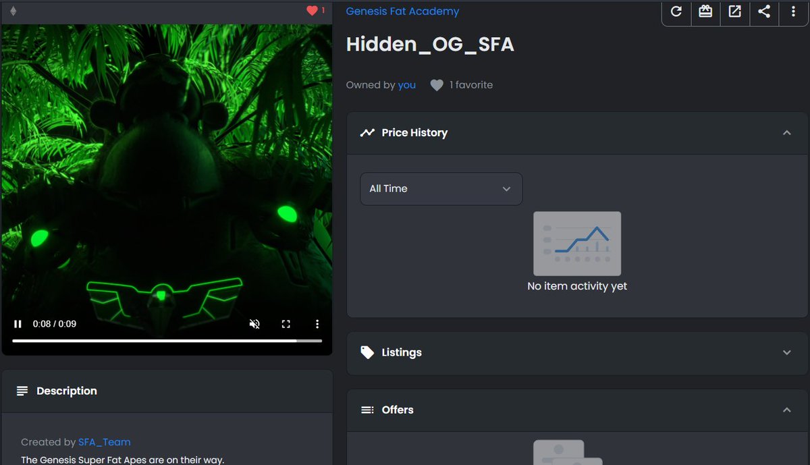The width and height of the screenshot is (810, 465).
Task: Open the video player more options menu
Action: coord(317,324)
